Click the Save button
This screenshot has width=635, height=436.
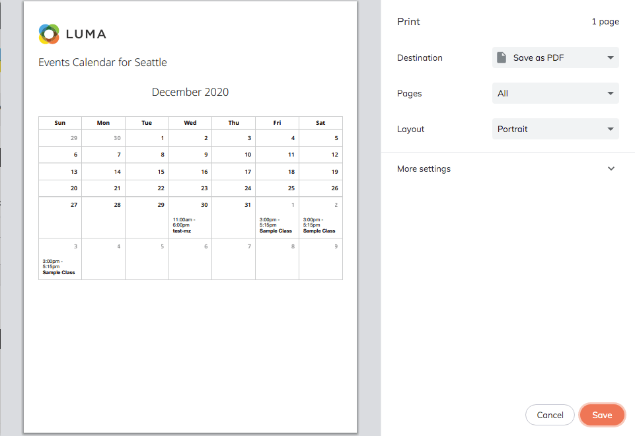tap(601, 415)
